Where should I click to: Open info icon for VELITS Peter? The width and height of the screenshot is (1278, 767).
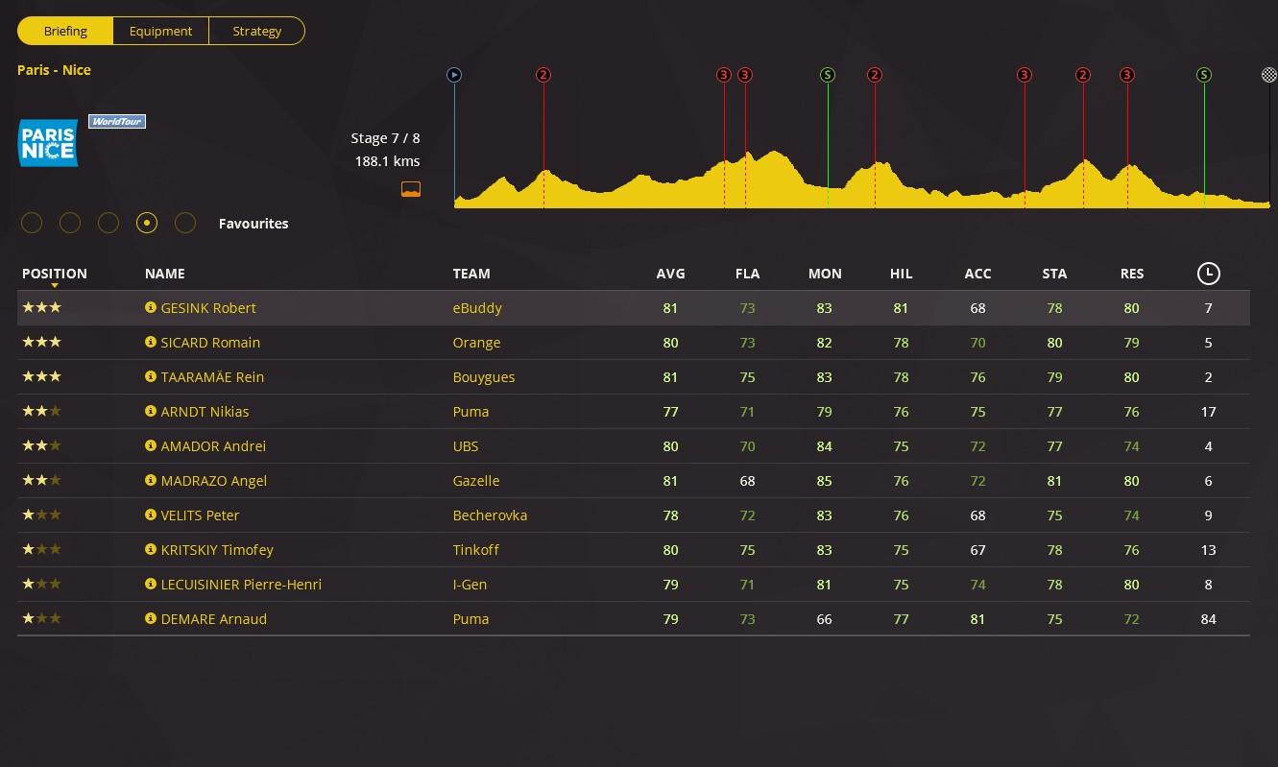click(x=150, y=515)
